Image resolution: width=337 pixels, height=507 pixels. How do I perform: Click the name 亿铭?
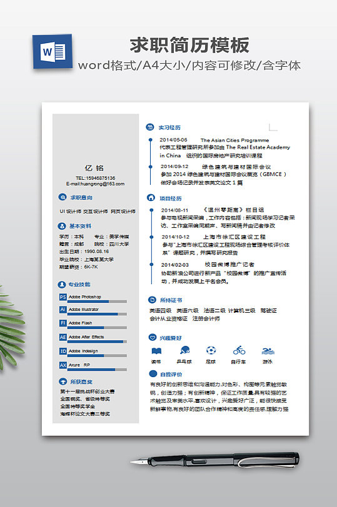[x=94, y=168]
